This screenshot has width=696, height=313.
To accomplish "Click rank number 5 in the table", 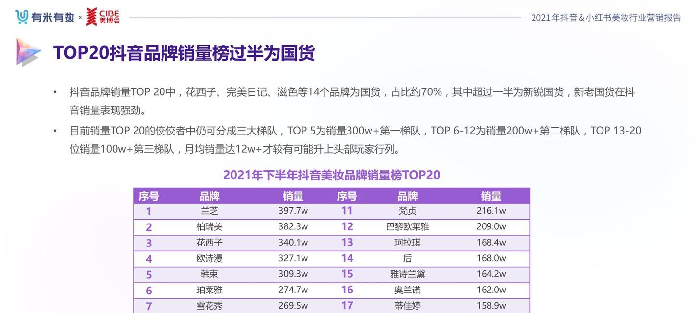I will [149, 275].
